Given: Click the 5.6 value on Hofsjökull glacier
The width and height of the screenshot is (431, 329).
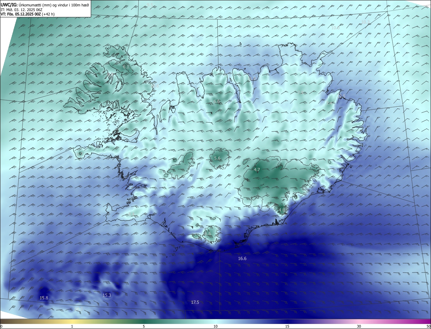Looking at the screenshot, I should click(217, 158).
